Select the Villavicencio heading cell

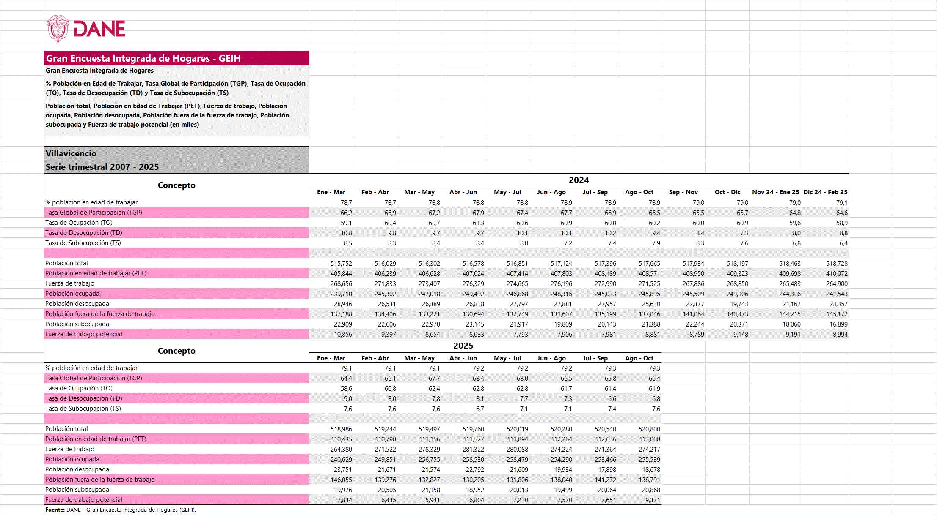pos(71,153)
